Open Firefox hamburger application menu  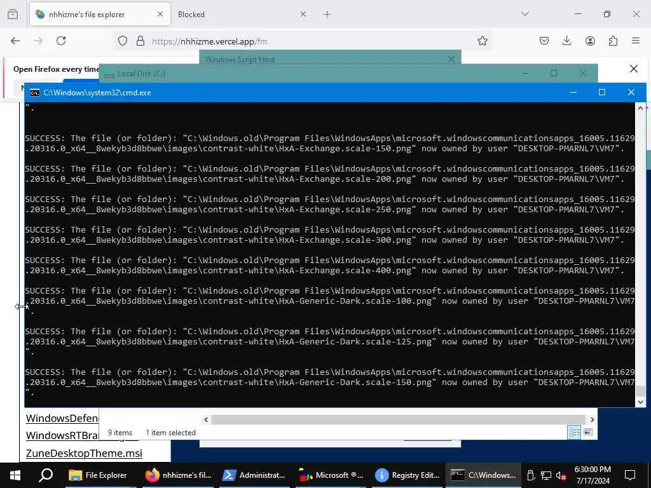tap(636, 41)
